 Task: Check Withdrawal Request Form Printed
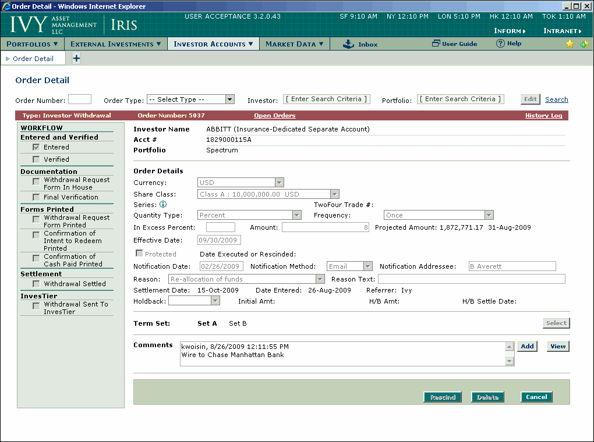[x=36, y=219]
